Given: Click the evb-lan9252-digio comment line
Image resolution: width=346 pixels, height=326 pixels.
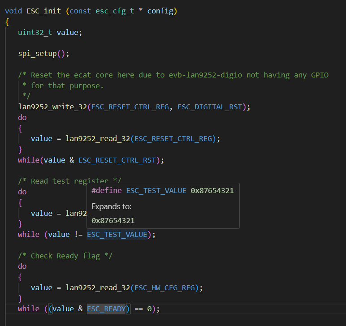Looking at the screenshot, I should [x=173, y=75].
